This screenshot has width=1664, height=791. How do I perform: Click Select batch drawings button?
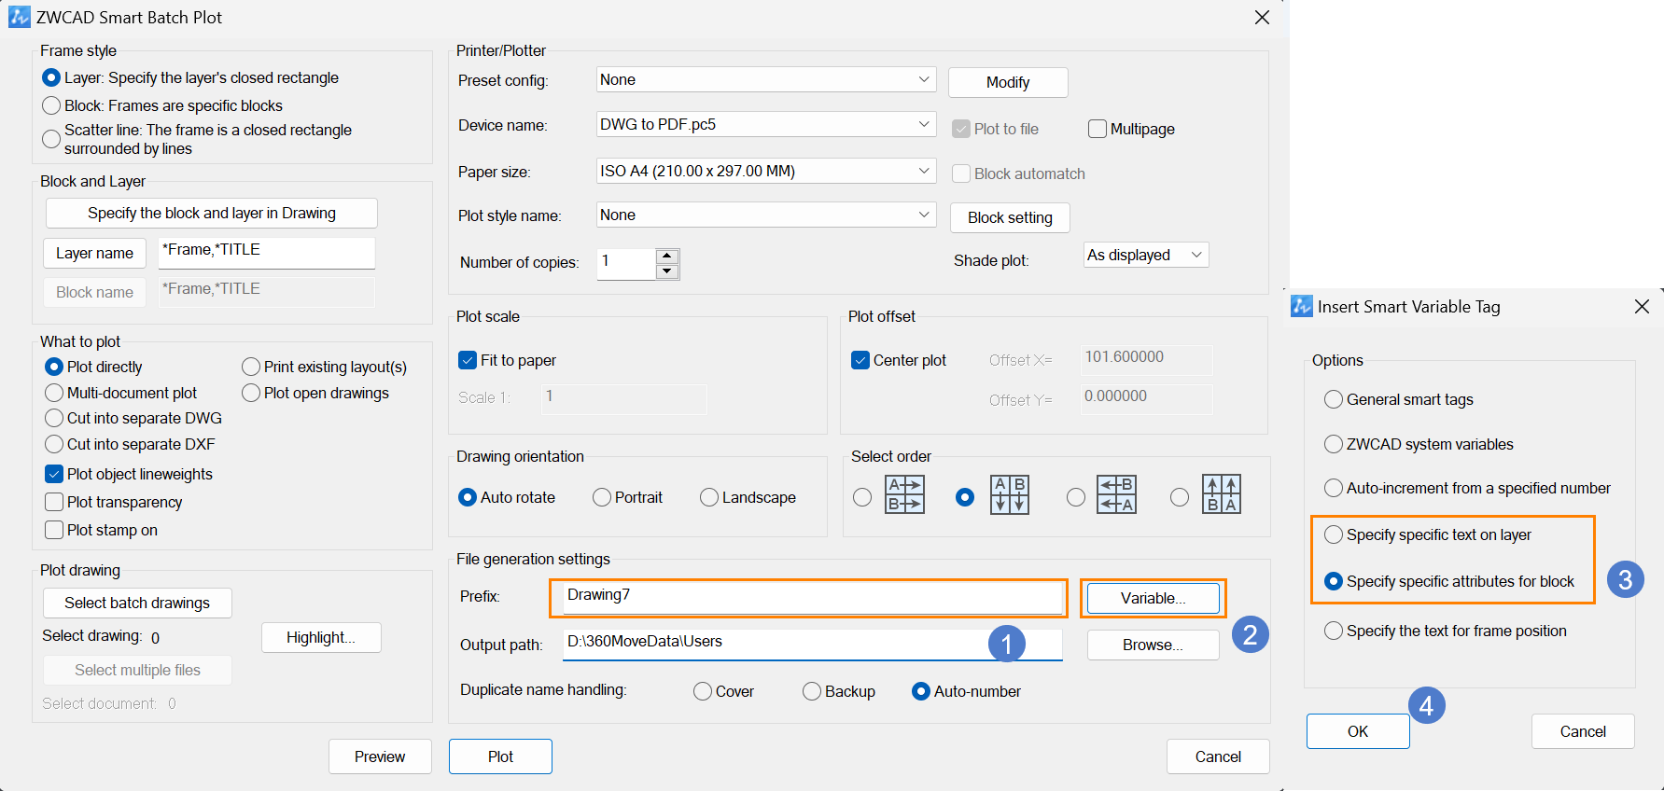coord(137,603)
